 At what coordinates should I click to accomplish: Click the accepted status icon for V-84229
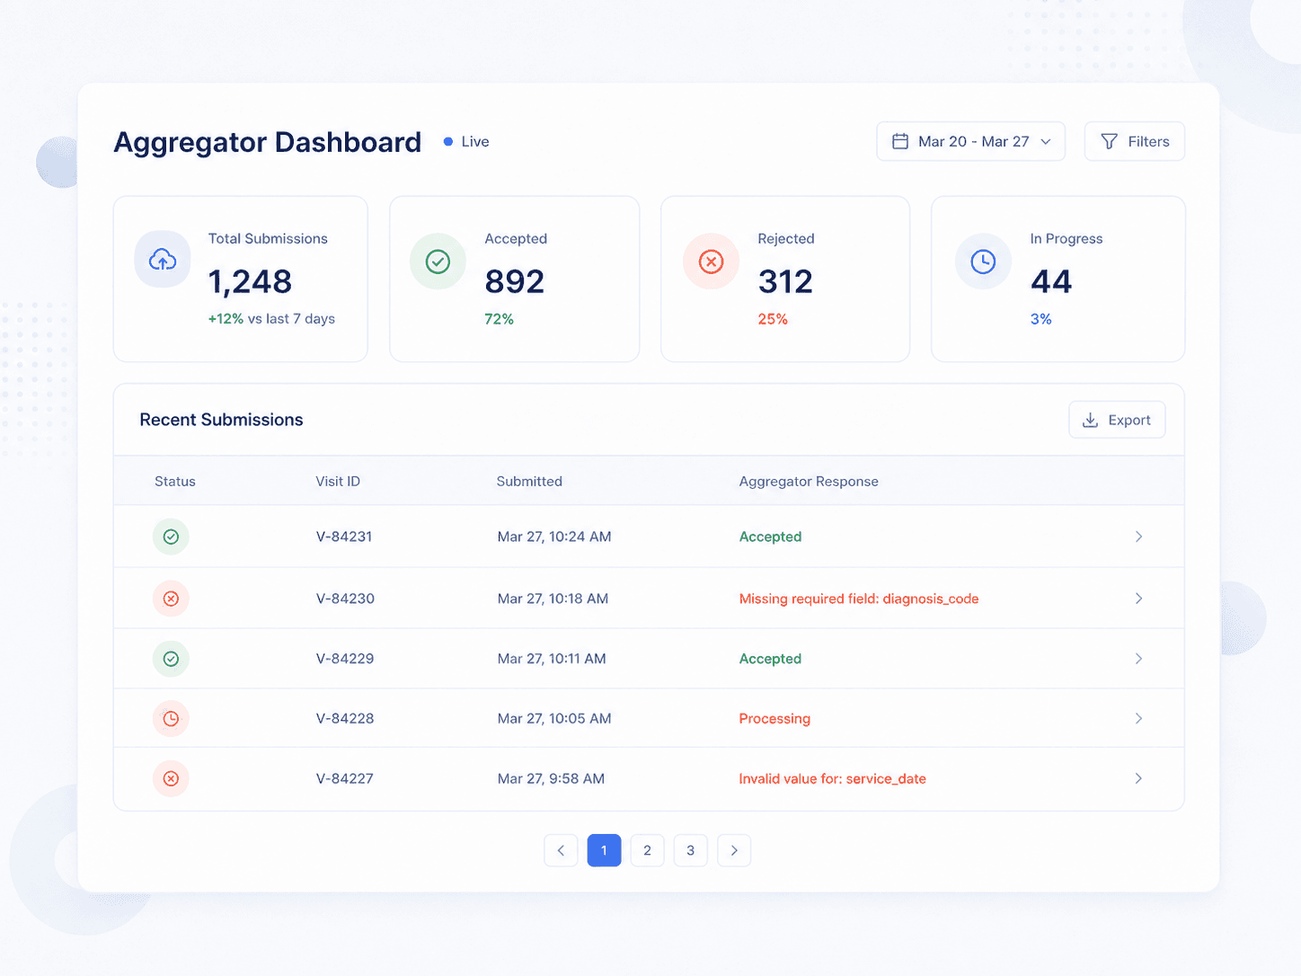[x=171, y=659]
